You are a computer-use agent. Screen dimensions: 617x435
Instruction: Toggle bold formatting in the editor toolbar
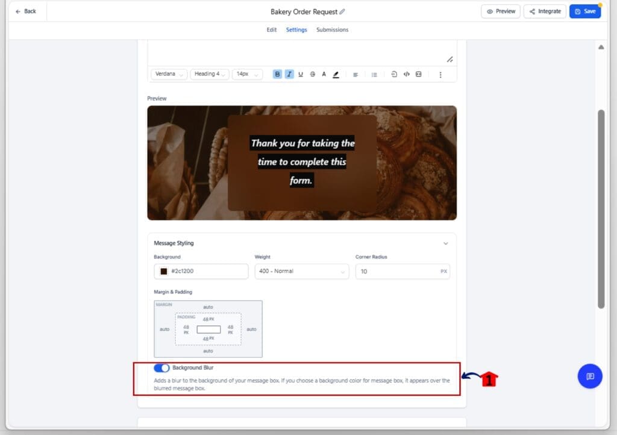click(277, 74)
